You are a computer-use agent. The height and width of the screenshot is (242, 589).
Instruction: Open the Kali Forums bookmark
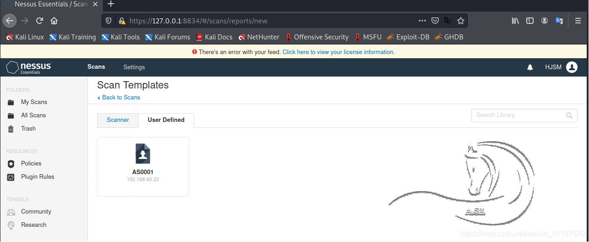pyautogui.click(x=168, y=37)
